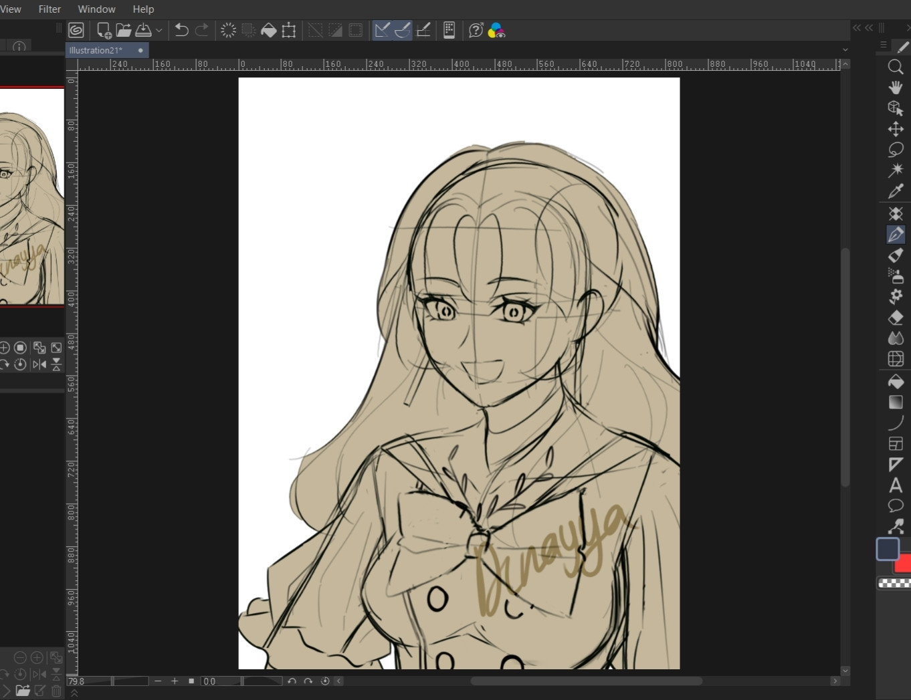
Task: Toggle Snap to Grid
Action: [x=423, y=30]
